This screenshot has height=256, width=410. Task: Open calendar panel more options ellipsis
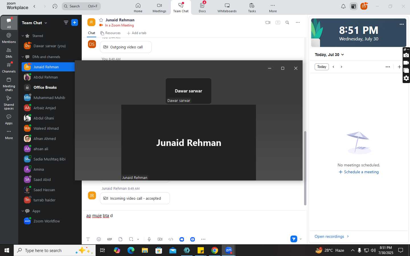pos(388,67)
